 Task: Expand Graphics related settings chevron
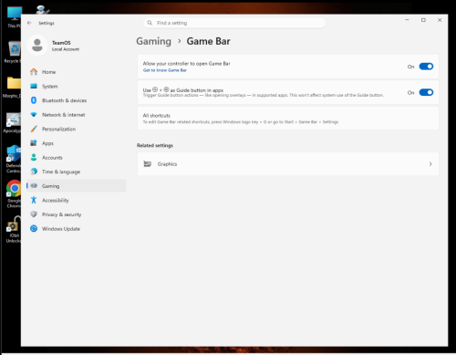[x=430, y=164]
